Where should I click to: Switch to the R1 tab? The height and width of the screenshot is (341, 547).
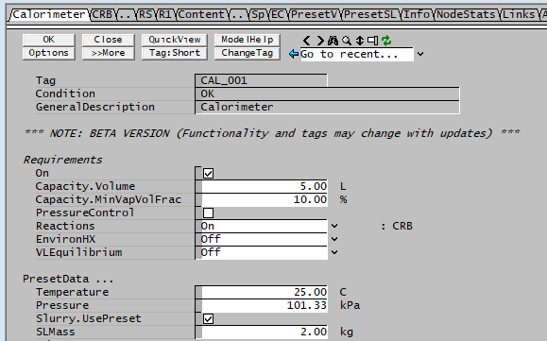click(165, 15)
